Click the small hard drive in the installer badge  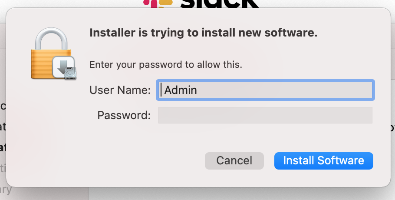71,73
